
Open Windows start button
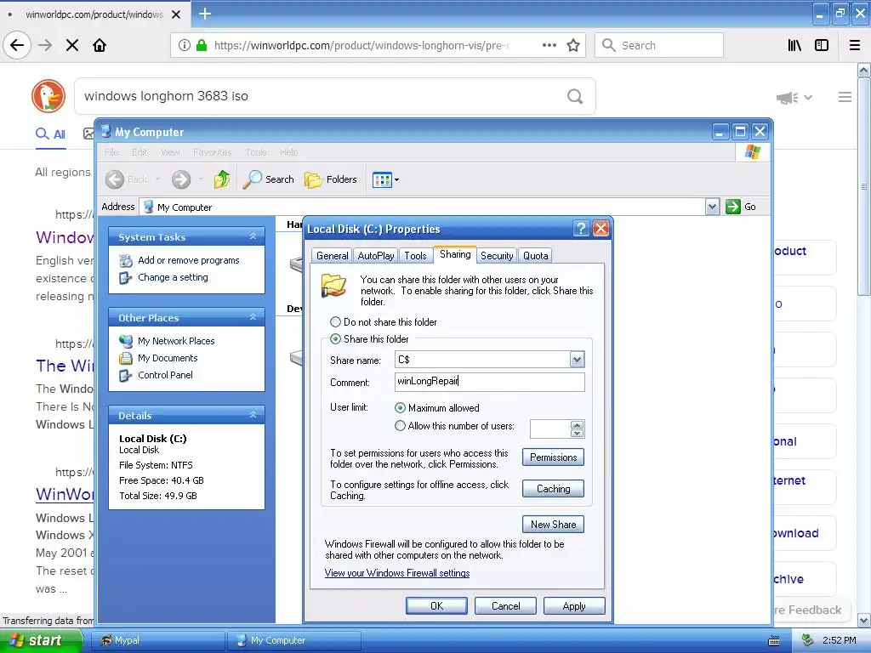tap(41, 640)
